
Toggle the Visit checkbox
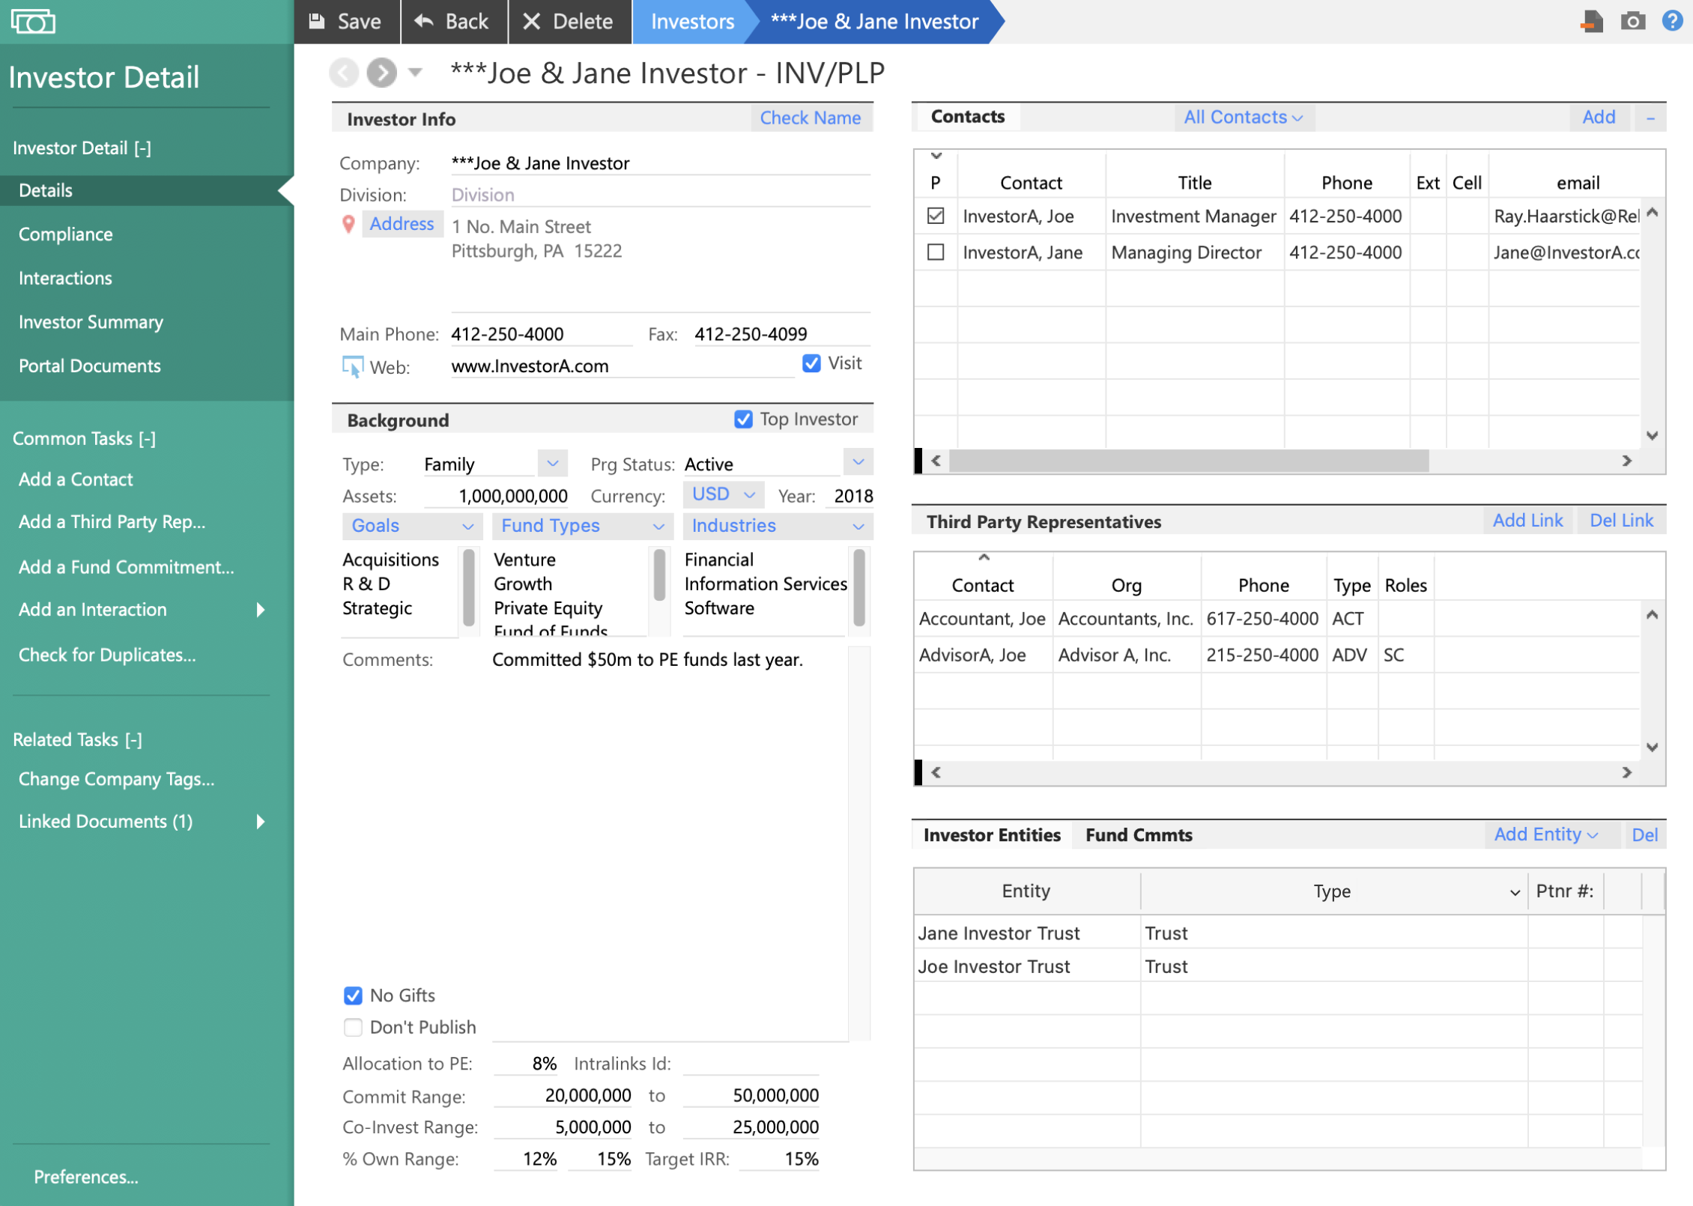click(x=811, y=363)
